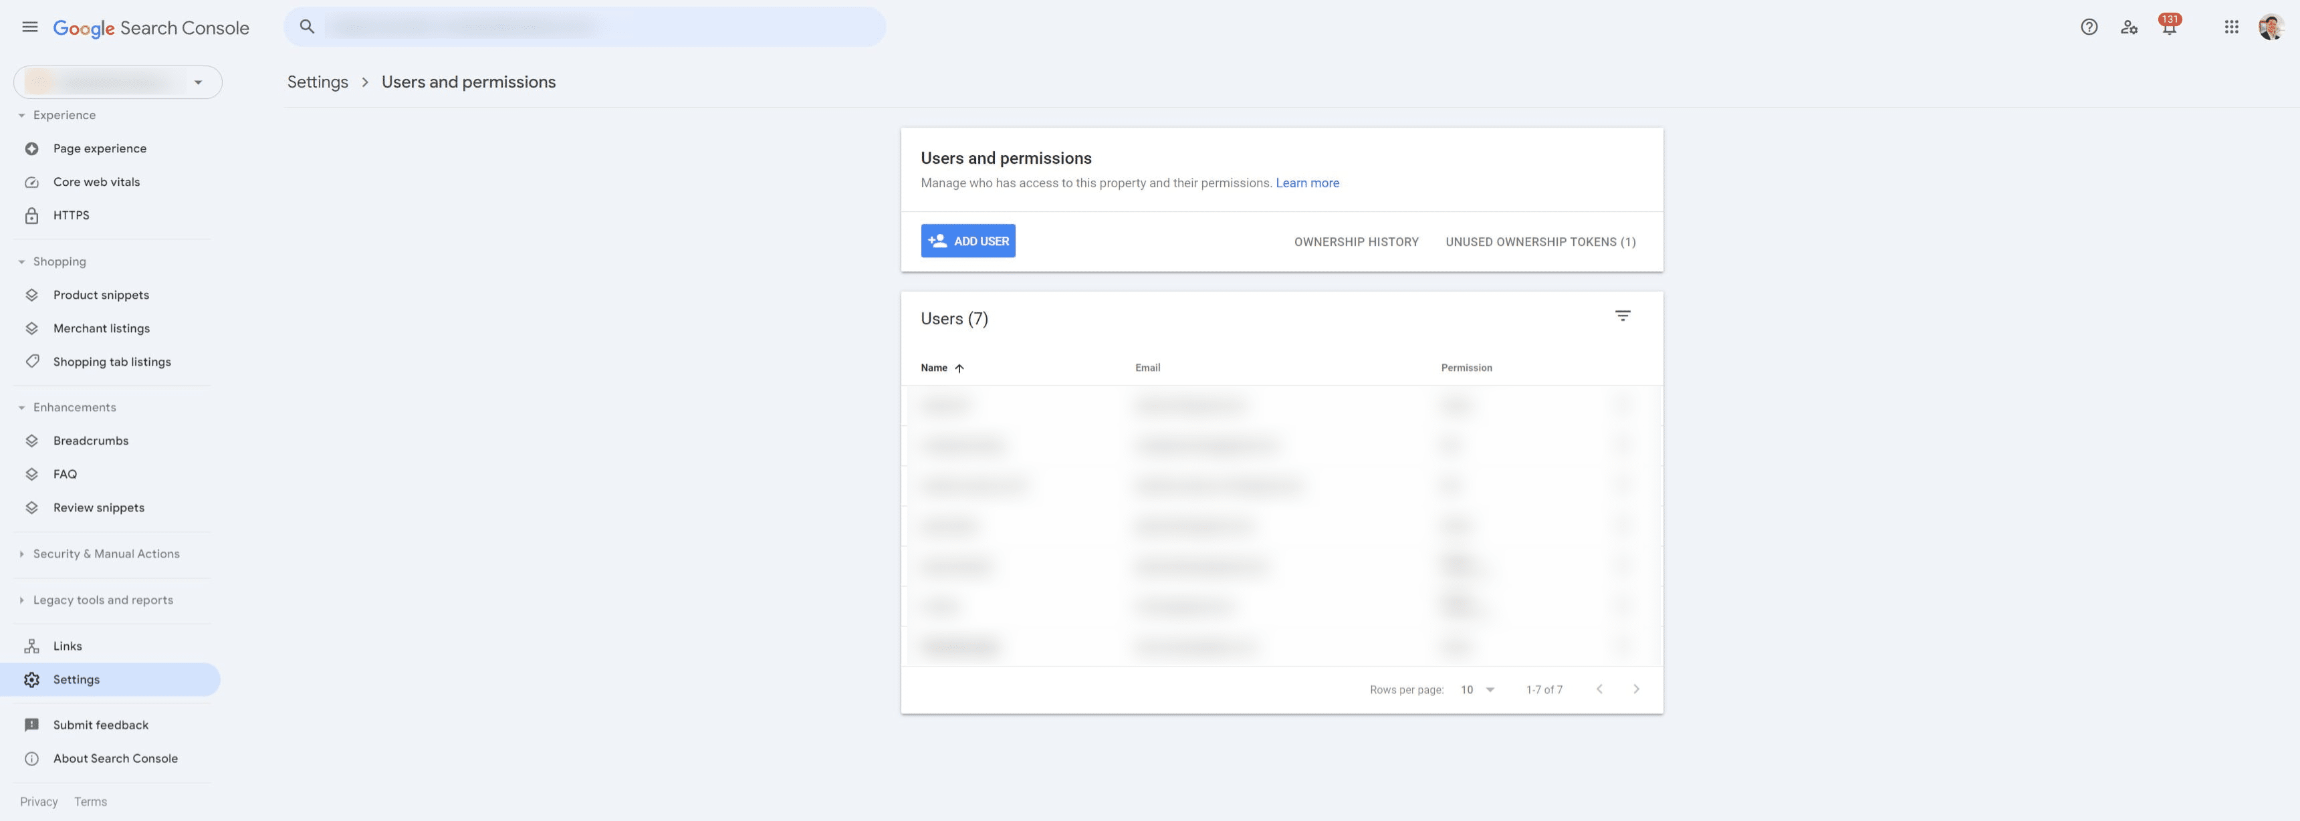Open the navigation hamburger menu
Viewport: 2300px width, 821px height.
(x=29, y=27)
